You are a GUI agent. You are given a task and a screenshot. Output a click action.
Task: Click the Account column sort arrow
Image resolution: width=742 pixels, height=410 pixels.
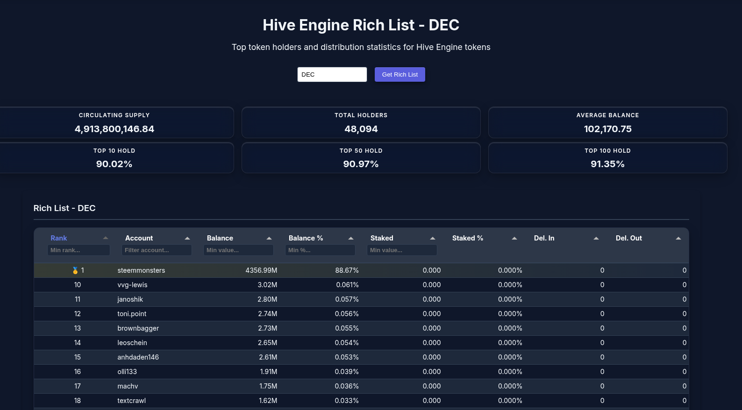point(187,238)
